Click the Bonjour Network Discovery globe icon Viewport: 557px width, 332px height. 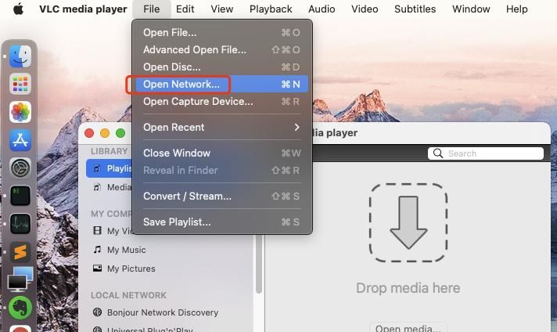coord(97,312)
